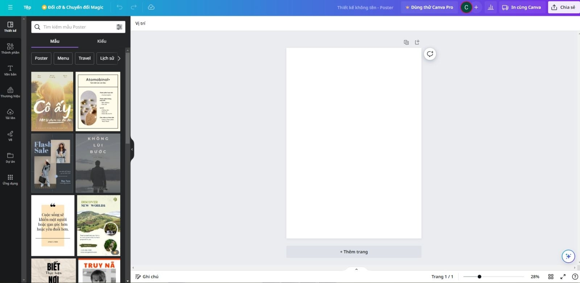Open the Tải lên uploads panel
Image resolution: width=580 pixels, height=283 pixels.
10,114
